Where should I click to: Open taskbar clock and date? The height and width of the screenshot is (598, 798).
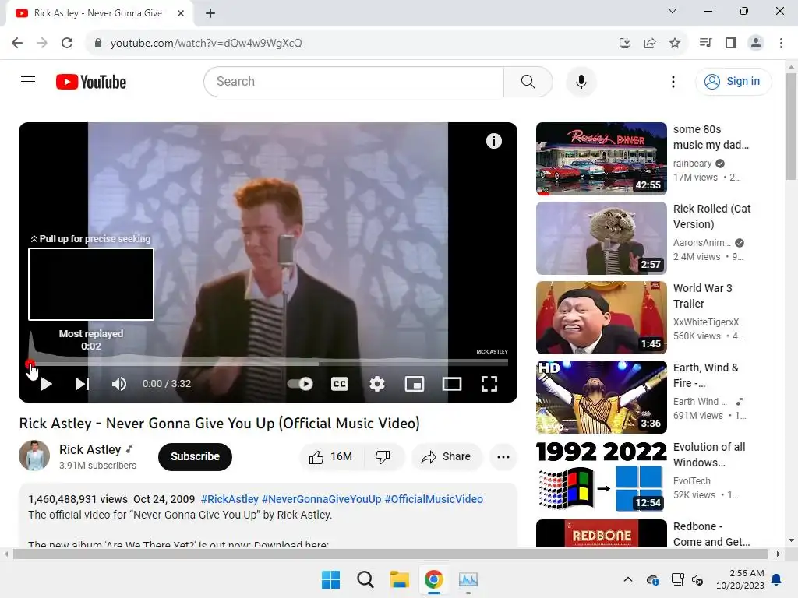[x=740, y=579]
